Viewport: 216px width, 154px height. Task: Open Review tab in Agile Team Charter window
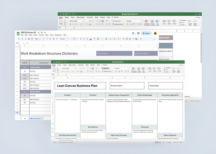coord(103,17)
